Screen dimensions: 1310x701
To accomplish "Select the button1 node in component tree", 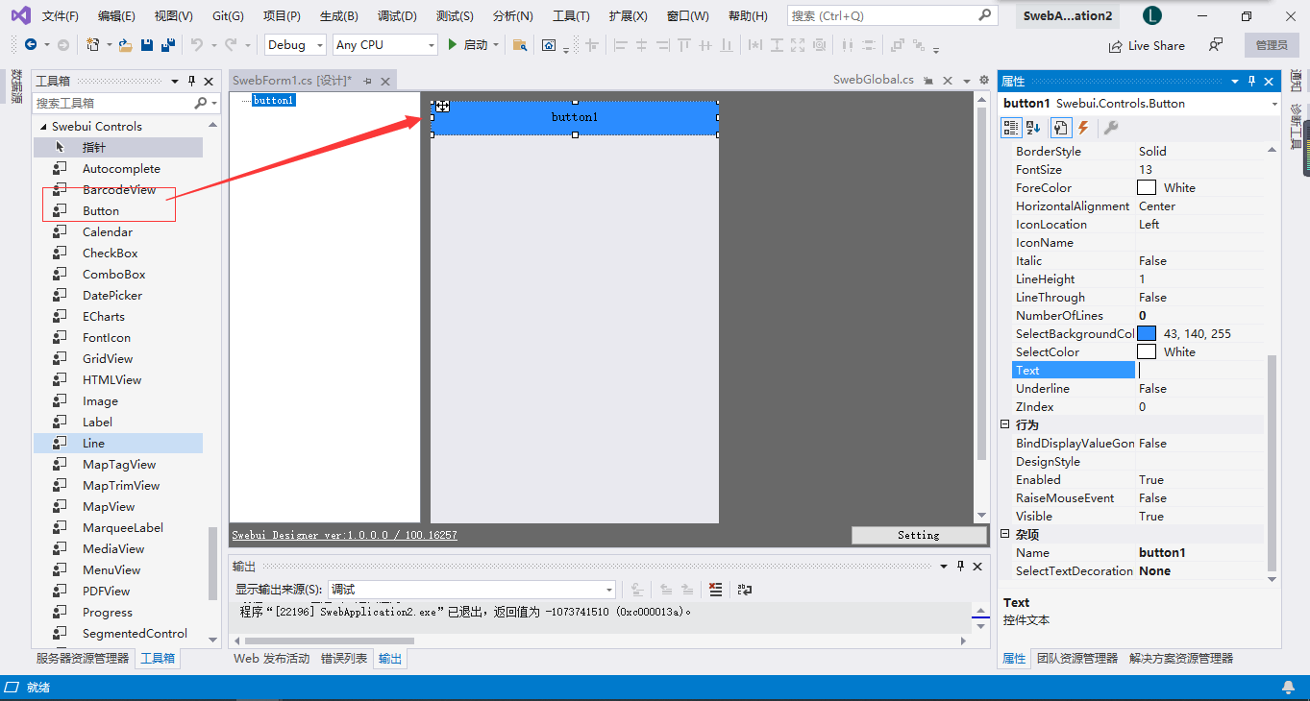I will (273, 100).
